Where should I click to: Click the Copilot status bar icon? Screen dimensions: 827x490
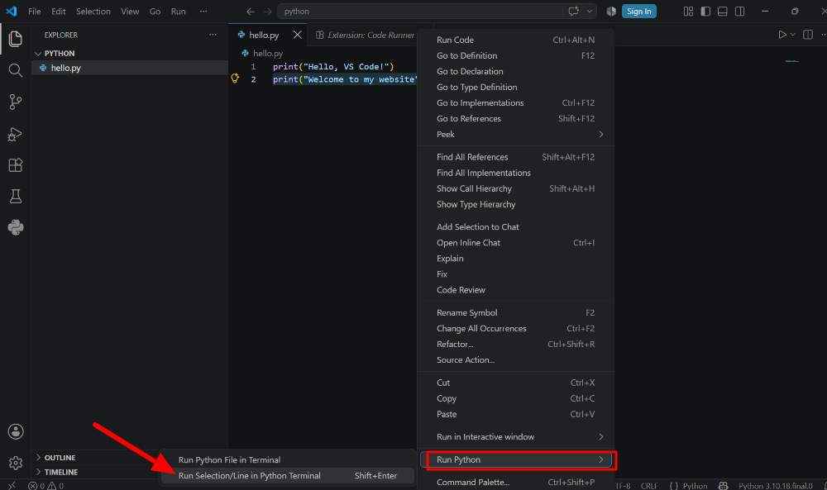point(723,486)
